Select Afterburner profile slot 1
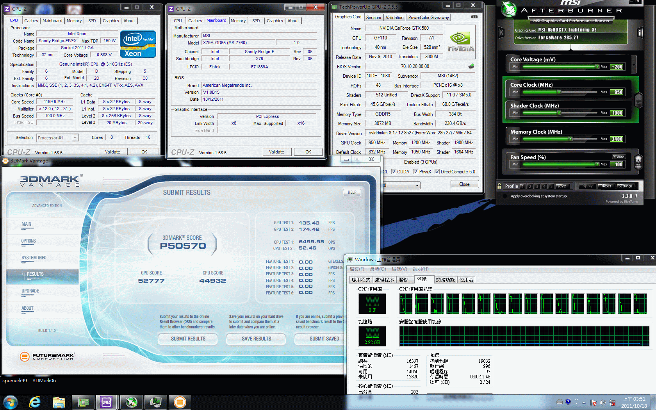The height and width of the screenshot is (410, 656). coord(522,186)
